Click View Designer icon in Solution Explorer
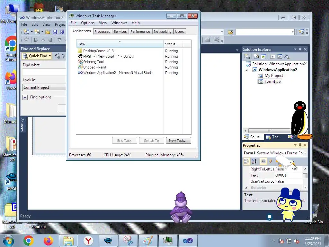This screenshot has width=329, height=247. point(280,57)
